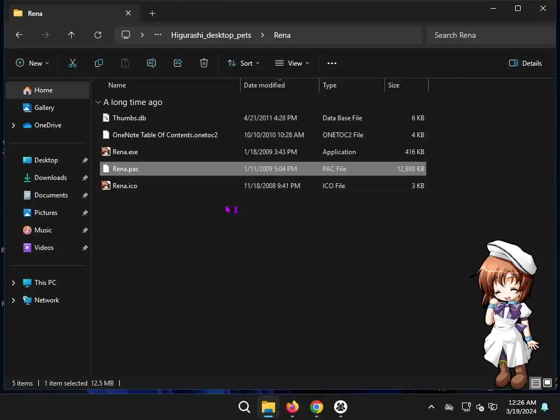Select the Thumbs.db file

(x=263, y=118)
